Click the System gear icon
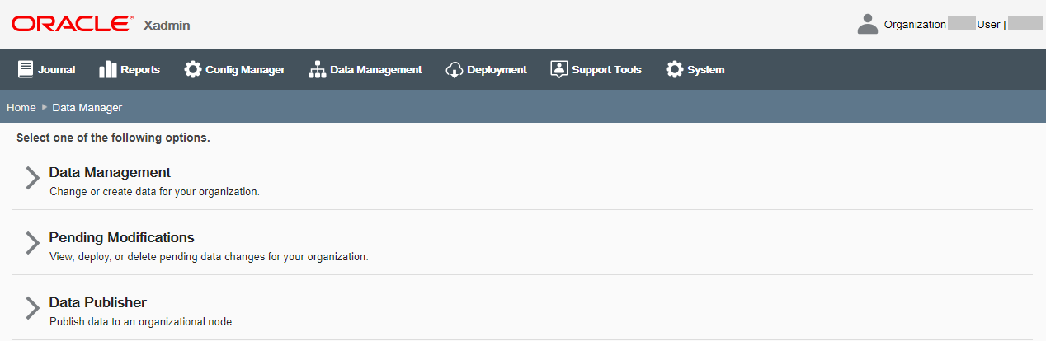Screen dimensions: 1046x341 click(x=675, y=69)
